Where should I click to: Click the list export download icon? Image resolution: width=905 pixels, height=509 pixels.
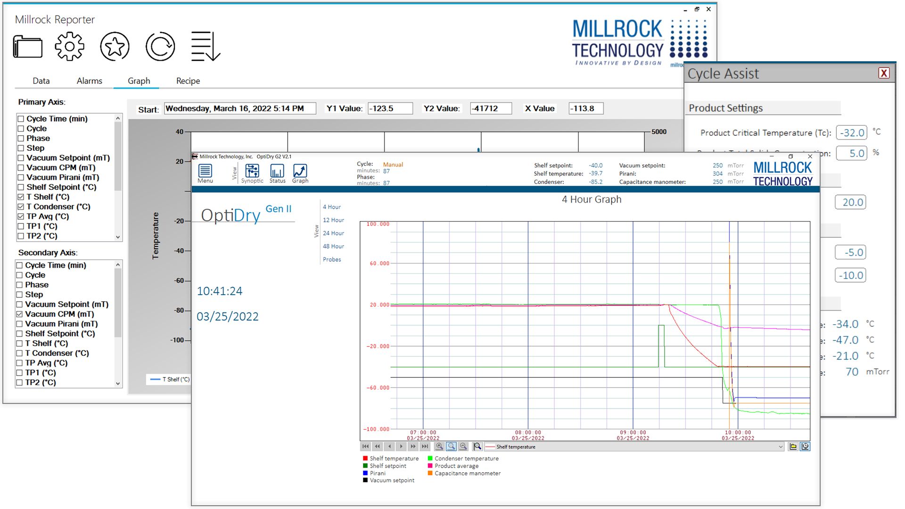(206, 47)
